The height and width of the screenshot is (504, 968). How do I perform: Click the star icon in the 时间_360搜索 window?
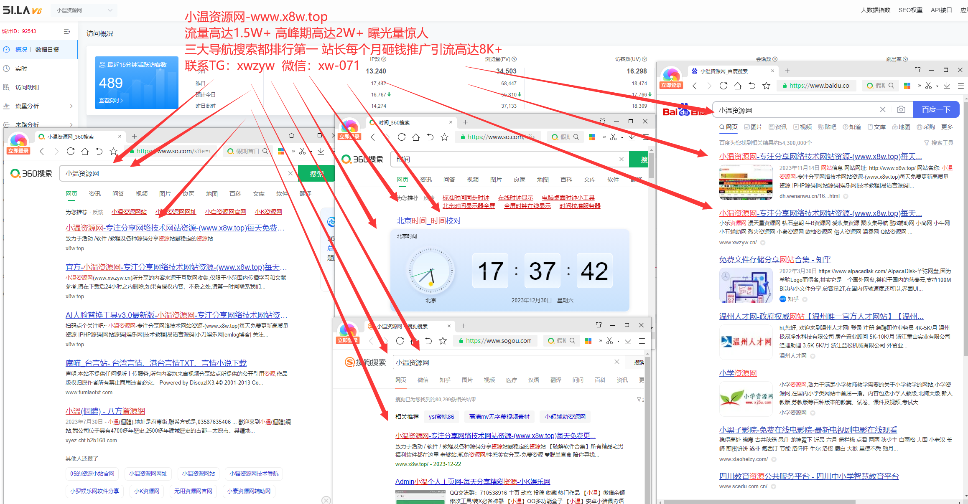pos(444,137)
